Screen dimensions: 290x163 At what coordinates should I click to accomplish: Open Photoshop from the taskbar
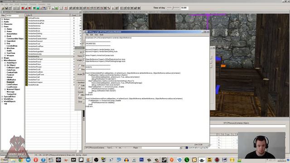(x=141, y=160)
